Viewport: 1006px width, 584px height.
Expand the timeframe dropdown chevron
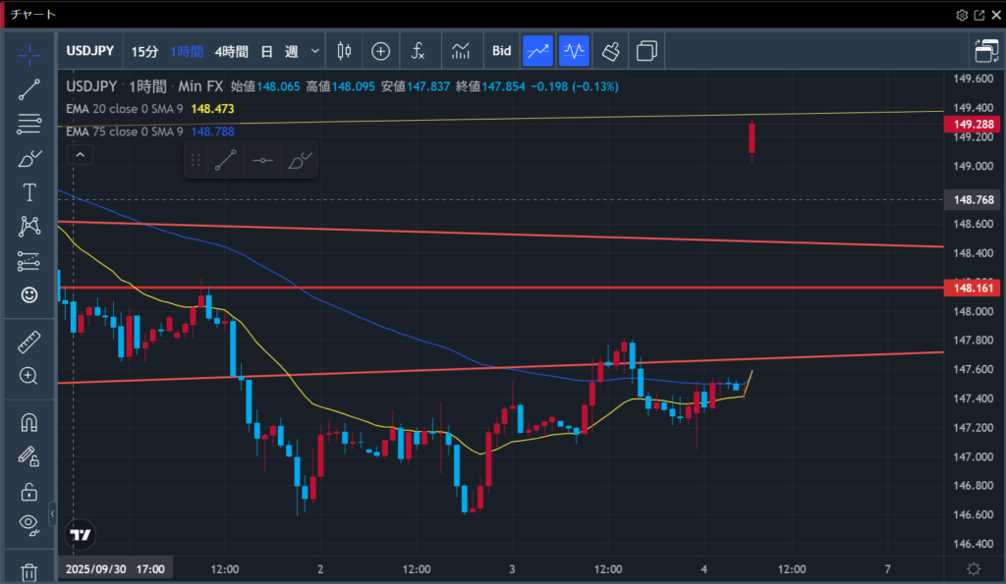(x=314, y=51)
